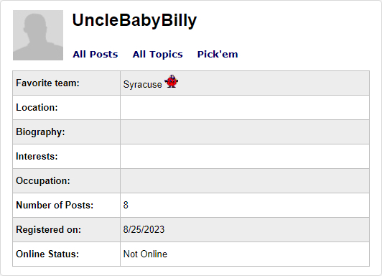382x276 pixels.
Task: Click the empty Interests value cell
Action: pos(245,156)
